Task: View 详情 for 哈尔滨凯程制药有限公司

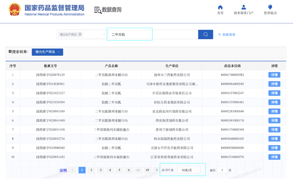Action: [x=274, y=139]
